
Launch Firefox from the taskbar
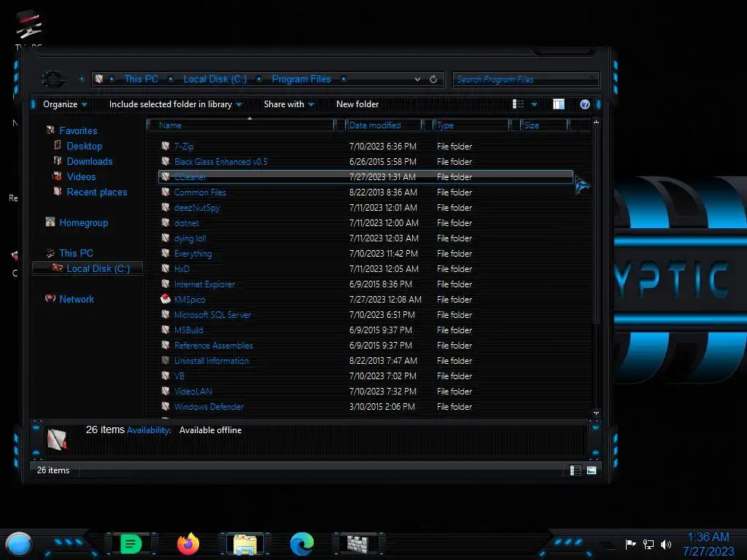[x=188, y=544]
